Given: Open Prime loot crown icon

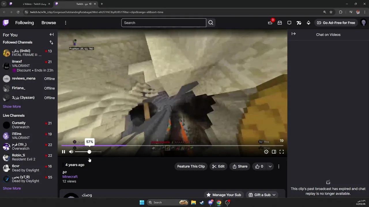Looking at the screenshot, I should [270, 23].
